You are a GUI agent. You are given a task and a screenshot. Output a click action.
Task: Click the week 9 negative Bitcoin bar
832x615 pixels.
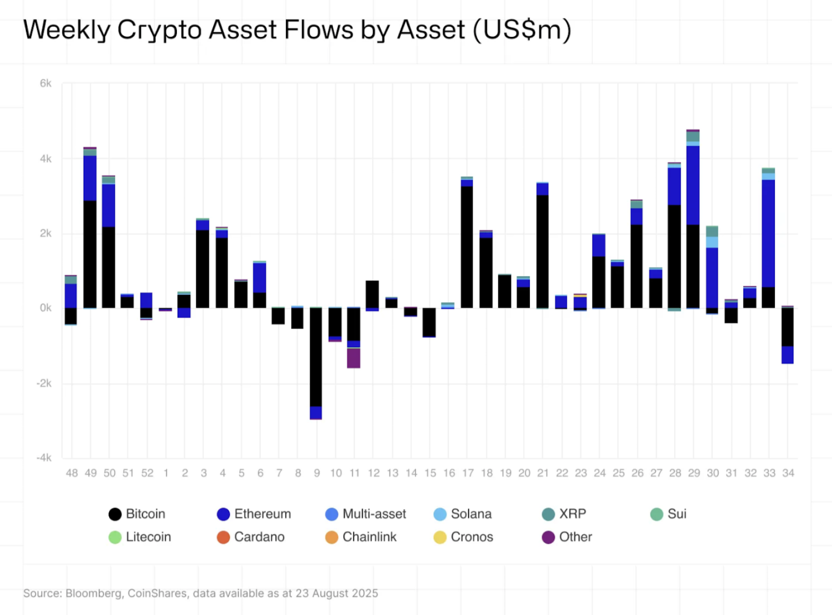pos(316,357)
